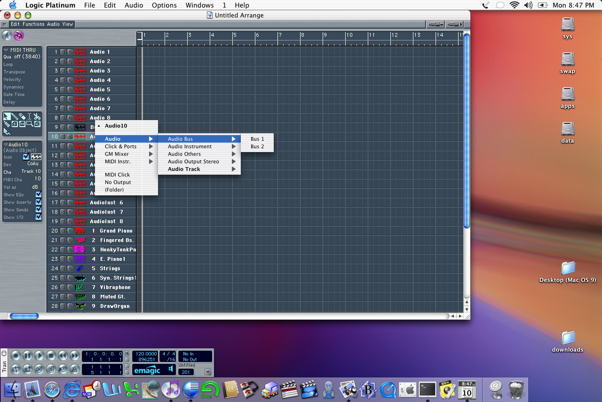Select the Pencil tool in the toolbox
This screenshot has width=602, height=402.
[14, 116]
